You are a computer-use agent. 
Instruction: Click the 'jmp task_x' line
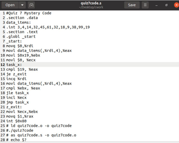click(x=17, y=102)
